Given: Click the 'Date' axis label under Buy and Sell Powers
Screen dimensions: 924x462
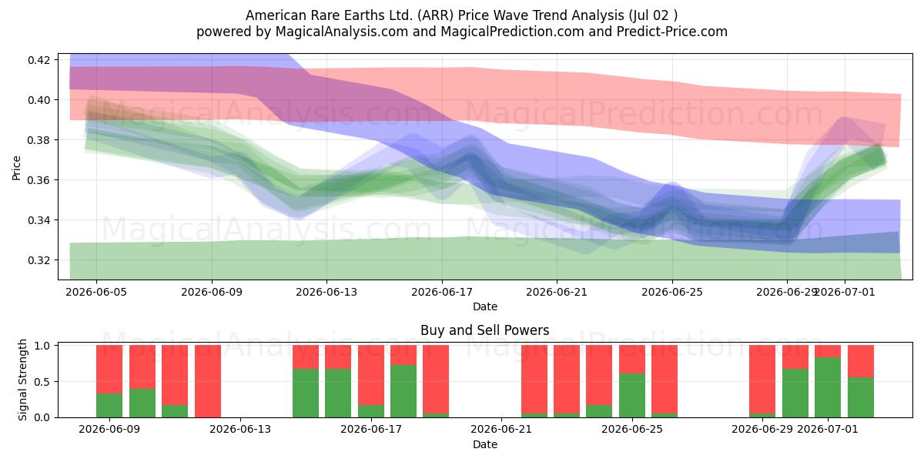Looking at the screenshot, I should click(x=485, y=444).
